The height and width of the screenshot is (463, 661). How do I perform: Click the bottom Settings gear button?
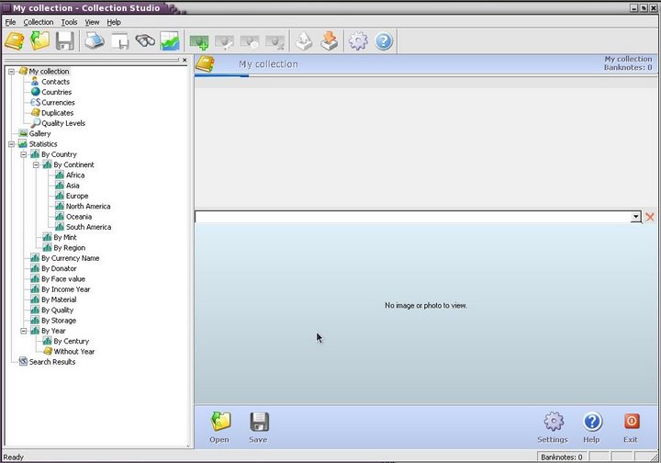pos(553,427)
